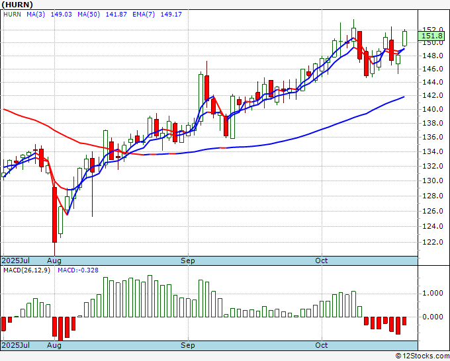Click the 122.0 price axis label

point(433,242)
